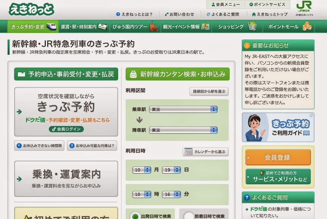This screenshot has width=327, height=219.
Task: Click サービス・メリットなど green button
Action: 278,176
